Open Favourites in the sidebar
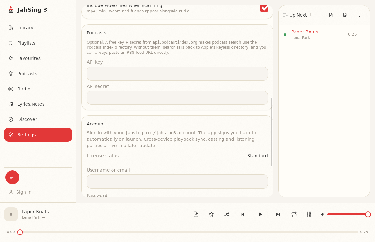The image size is (375, 242). (38, 58)
